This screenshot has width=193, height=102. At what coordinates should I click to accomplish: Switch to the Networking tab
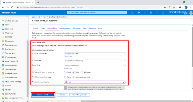(52, 28)
